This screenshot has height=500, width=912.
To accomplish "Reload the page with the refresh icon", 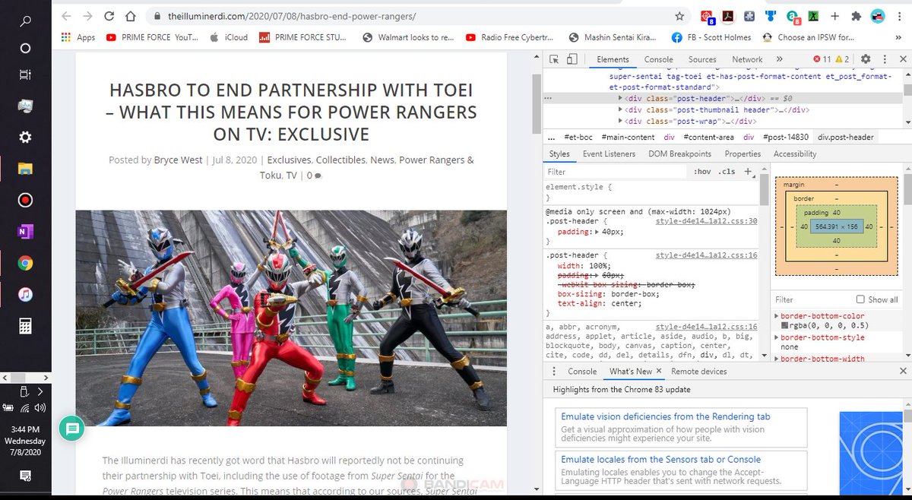I will click(109, 16).
